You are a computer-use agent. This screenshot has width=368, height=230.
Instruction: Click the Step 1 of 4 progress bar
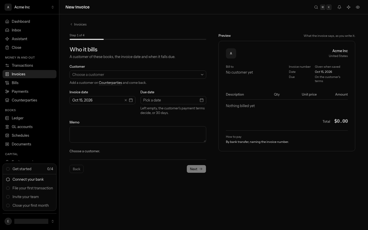[x=138, y=39]
